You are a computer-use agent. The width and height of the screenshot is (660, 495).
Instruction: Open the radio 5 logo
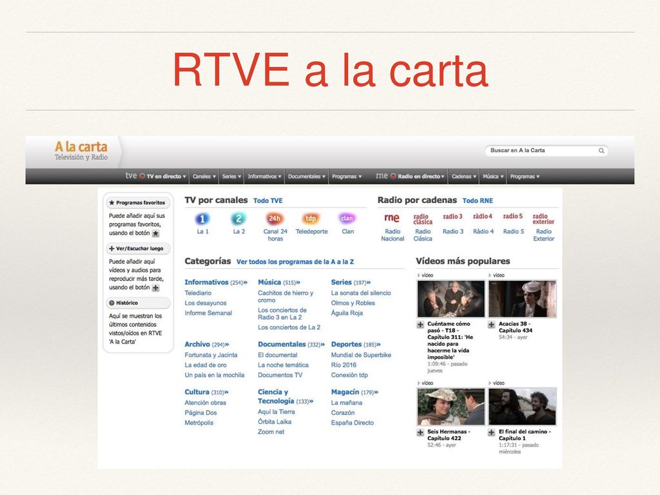tap(512, 217)
